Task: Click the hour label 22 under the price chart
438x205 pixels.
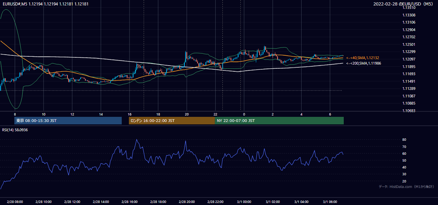Action: click(x=215, y=114)
